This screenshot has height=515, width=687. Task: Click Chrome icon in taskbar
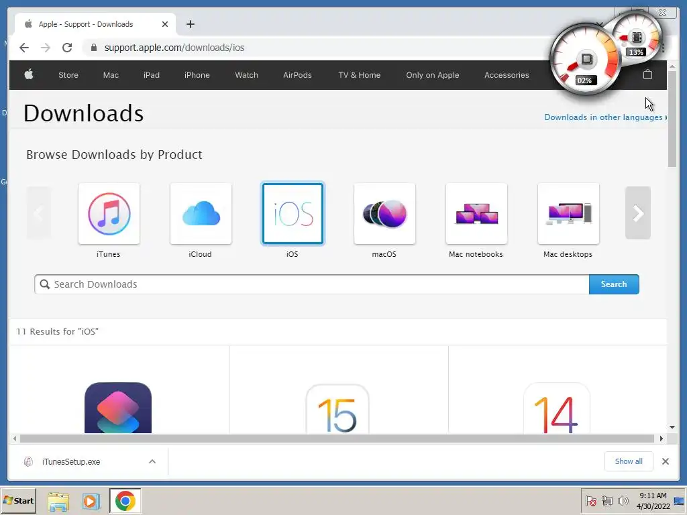point(125,501)
